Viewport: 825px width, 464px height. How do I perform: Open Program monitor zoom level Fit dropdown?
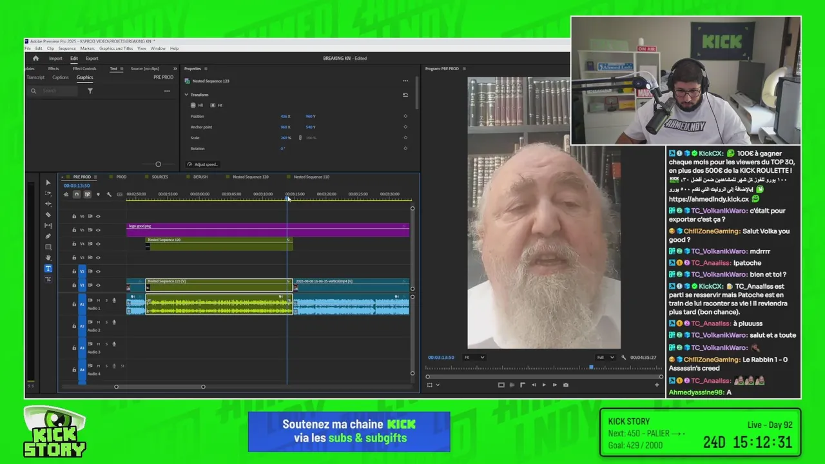[474, 357]
